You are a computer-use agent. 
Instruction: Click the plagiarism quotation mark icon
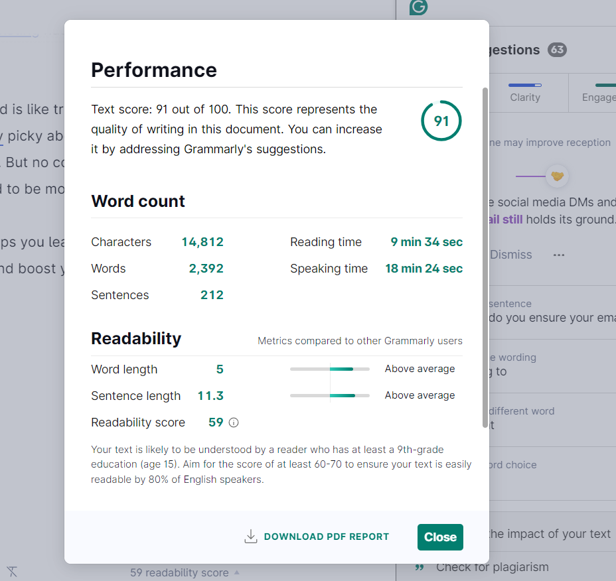pyautogui.click(x=419, y=567)
